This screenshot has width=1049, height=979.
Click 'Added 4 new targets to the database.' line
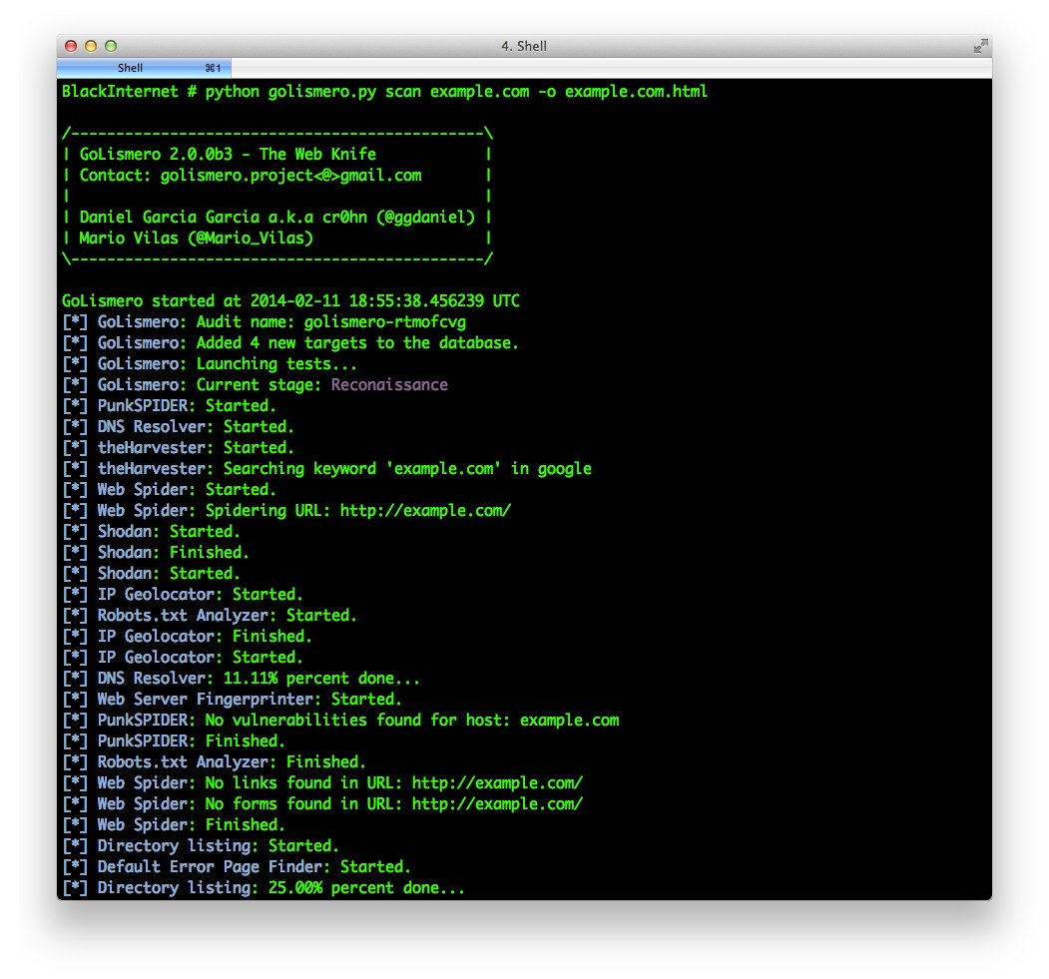290,343
